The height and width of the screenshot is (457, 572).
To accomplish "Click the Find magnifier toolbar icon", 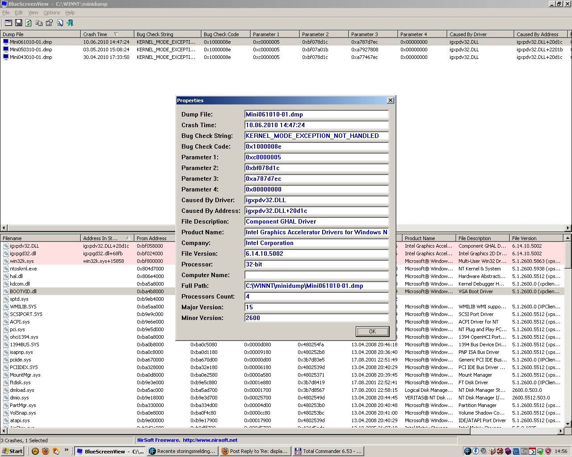I will [60, 23].
